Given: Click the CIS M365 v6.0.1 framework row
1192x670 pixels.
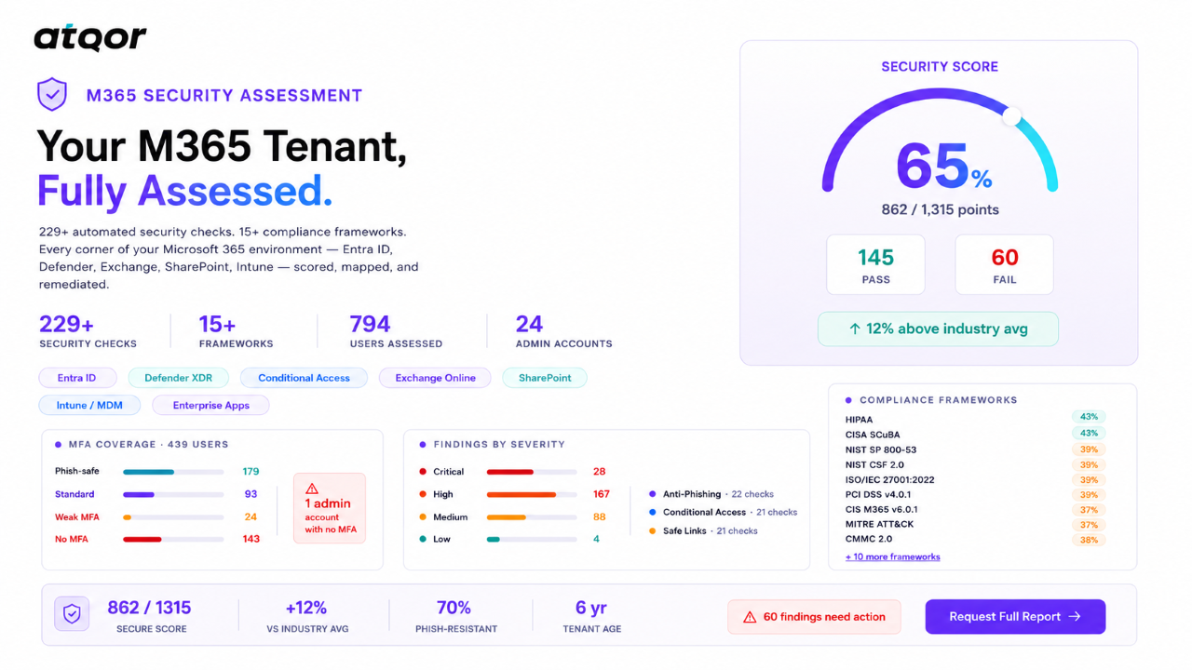Looking at the screenshot, I should tap(976, 509).
